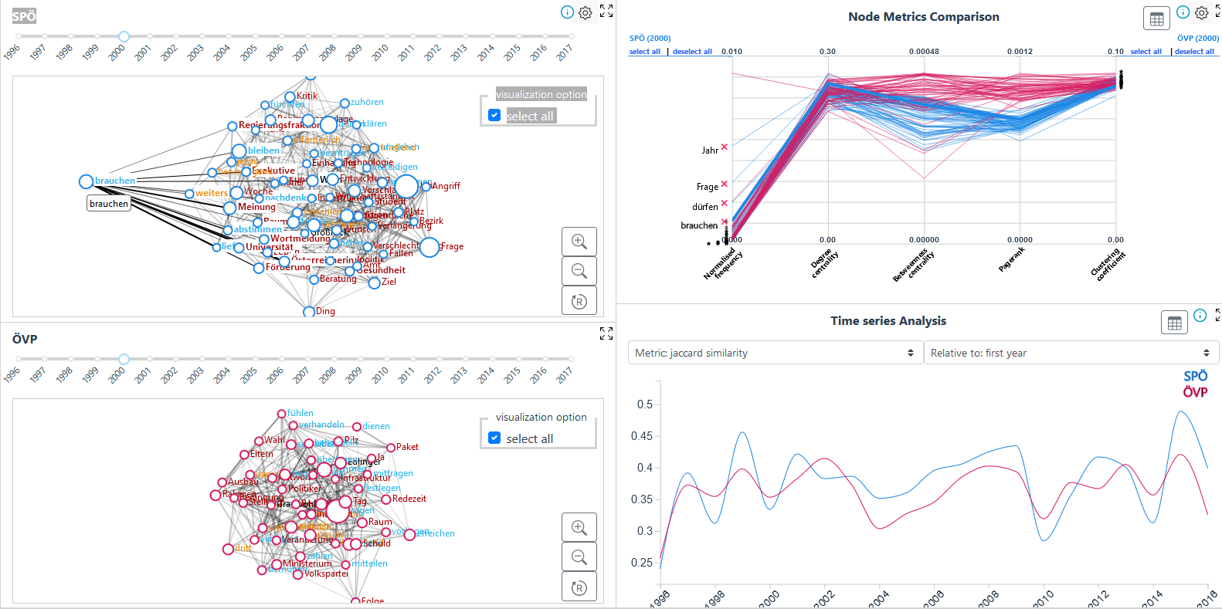Image resolution: width=1222 pixels, height=609 pixels.
Task: Click the 'ÖVP (2000)' heading in metrics
Action: tap(1198, 38)
